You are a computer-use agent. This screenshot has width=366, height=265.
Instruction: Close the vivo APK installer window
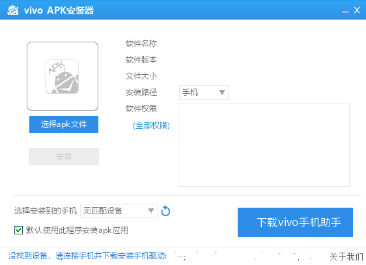tap(357, 10)
